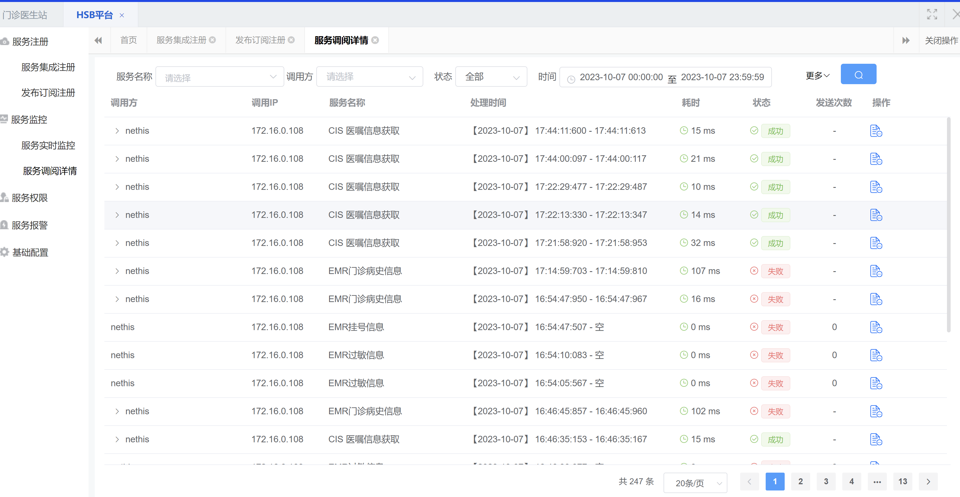Open the 调用方 dropdown
This screenshot has width=960, height=497.
coord(369,77)
